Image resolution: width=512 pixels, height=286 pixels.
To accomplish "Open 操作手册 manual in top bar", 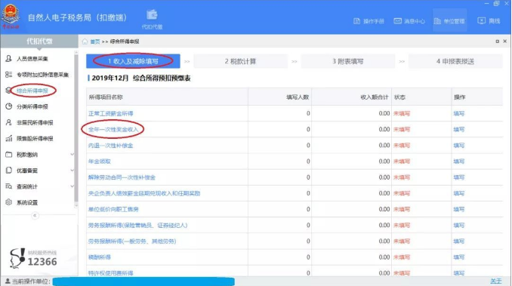I will (x=369, y=21).
